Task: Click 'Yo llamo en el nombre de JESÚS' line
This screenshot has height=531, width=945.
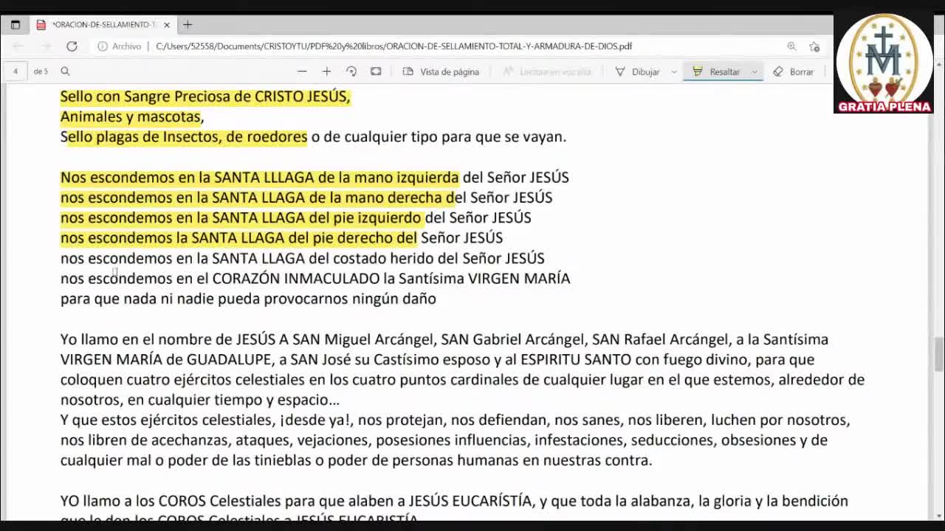Action: (444, 339)
